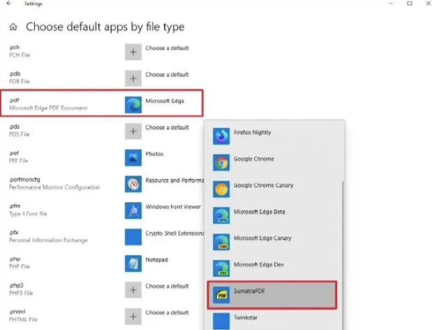
Task: Choose Microsoft Edge Canary entry
Action: 273,242
